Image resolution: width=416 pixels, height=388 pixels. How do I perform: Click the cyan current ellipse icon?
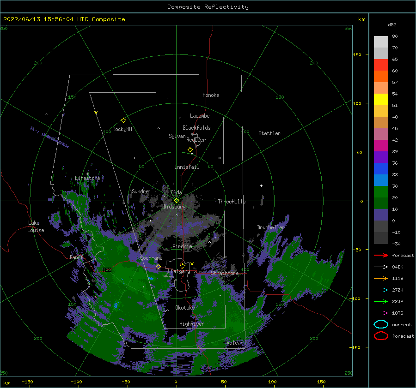(x=381, y=324)
